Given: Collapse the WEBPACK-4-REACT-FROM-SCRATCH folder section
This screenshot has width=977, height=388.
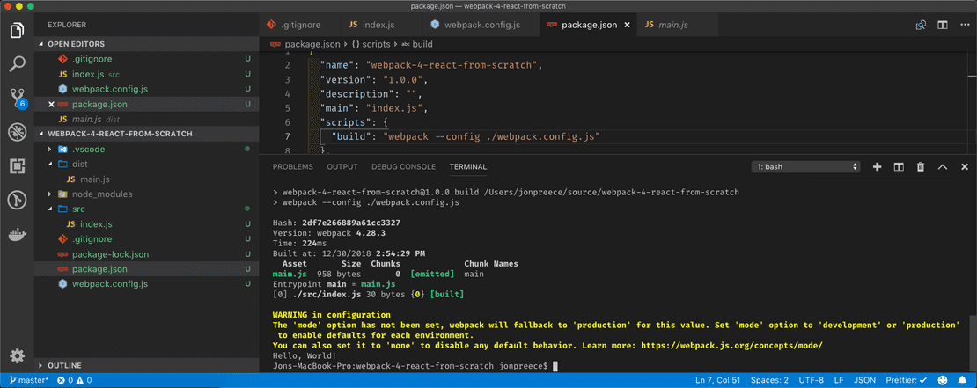Looking at the screenshot, I should pos(146,134).
